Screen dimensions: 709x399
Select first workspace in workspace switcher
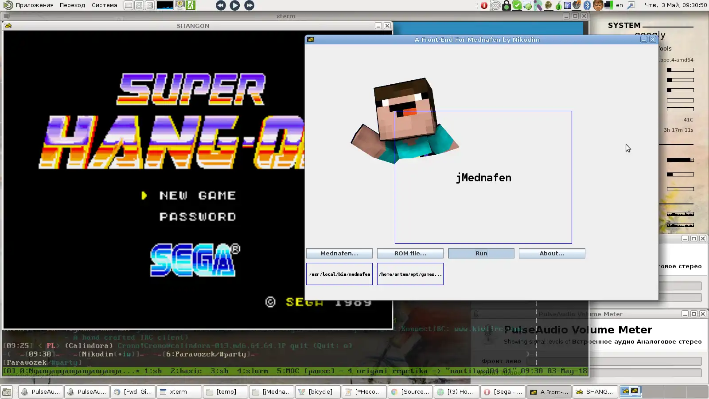click(x=630, y=392)
